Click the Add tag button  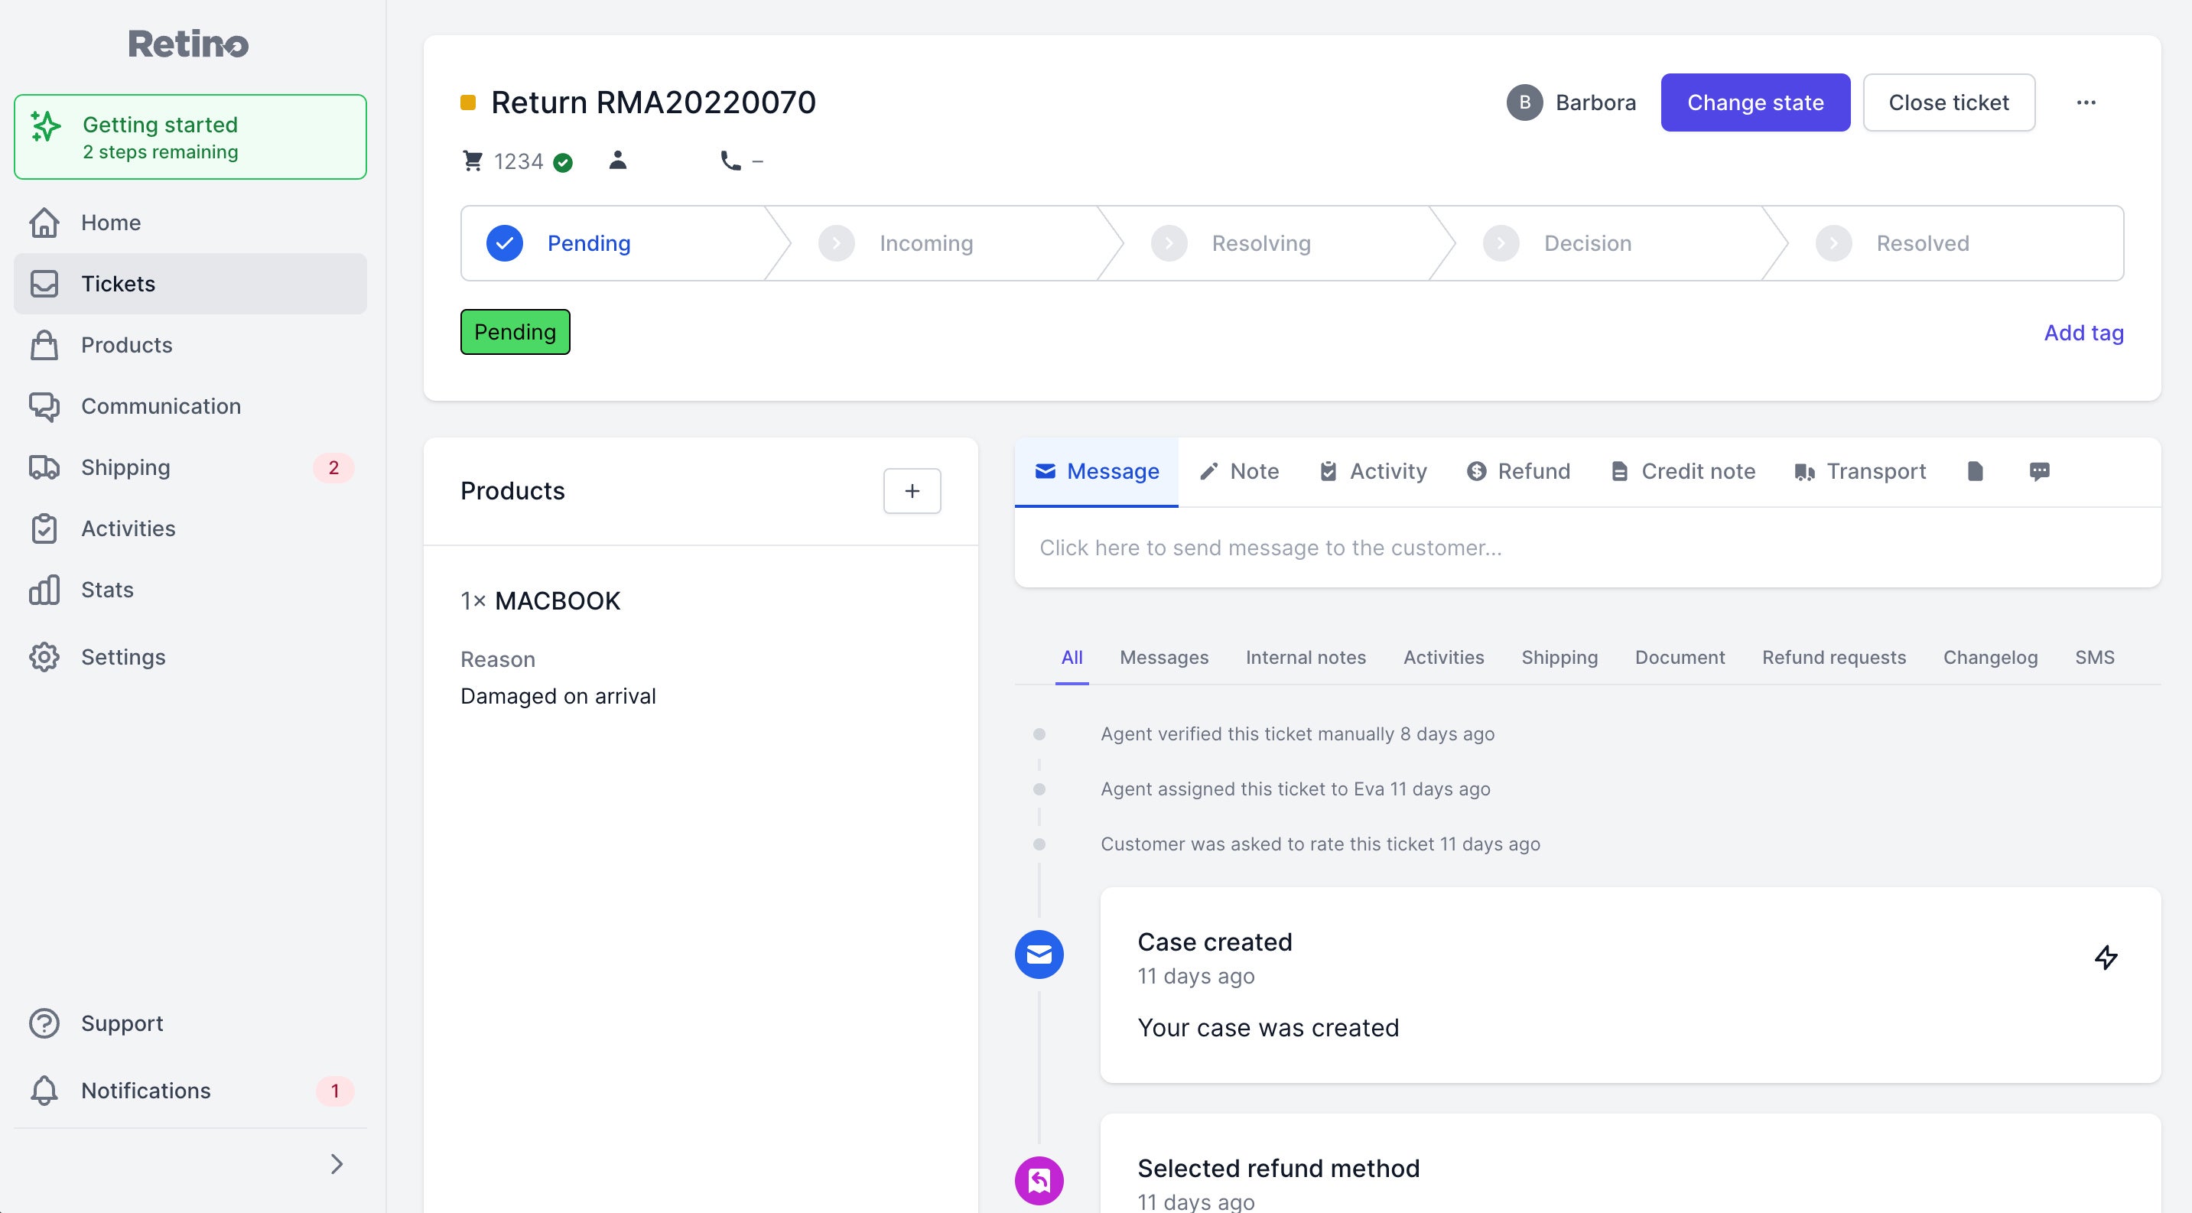click(2083, 332)
